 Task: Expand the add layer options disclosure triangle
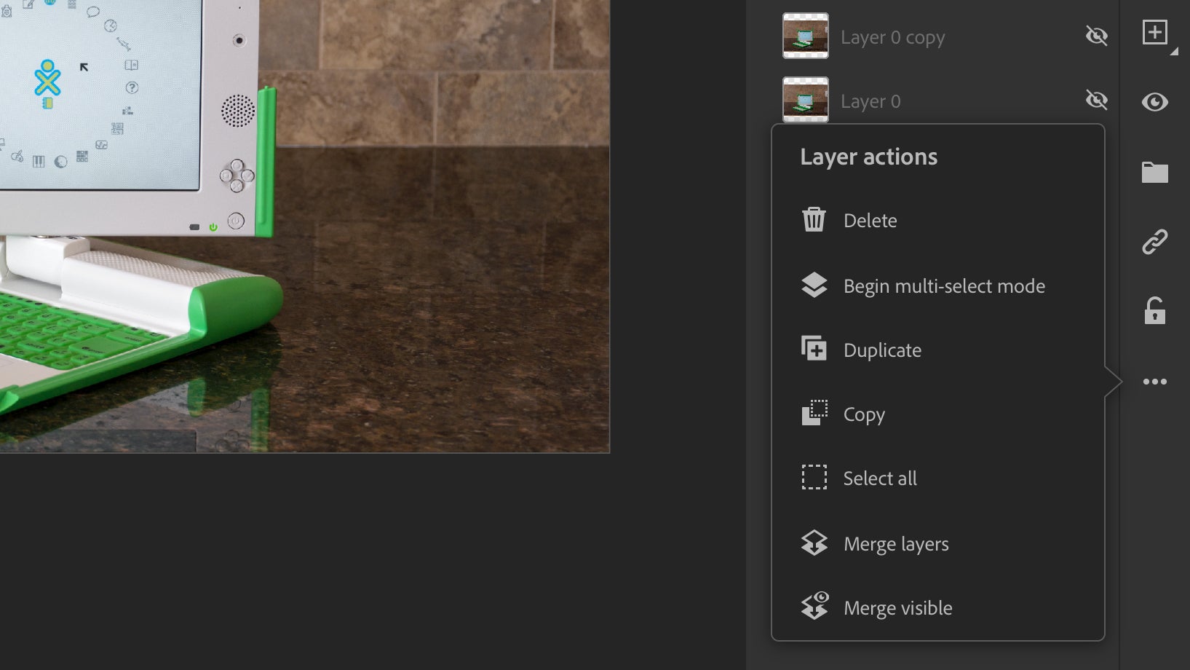click(x=1173, y=52)
